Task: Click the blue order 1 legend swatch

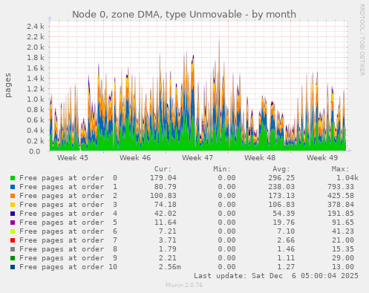Action: 13,187
